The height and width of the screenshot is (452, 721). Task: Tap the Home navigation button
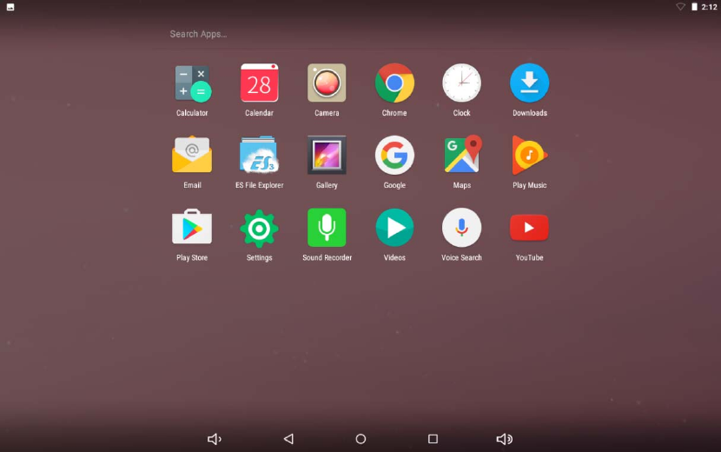pyautogui.click(x=360, y=439)
